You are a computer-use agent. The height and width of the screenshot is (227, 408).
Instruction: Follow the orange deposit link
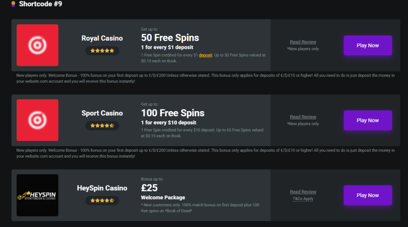[x=205, y=55]
